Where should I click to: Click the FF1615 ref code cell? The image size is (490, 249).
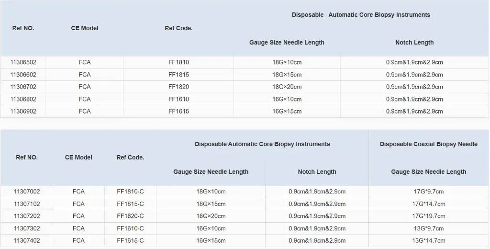click(178, 112)
